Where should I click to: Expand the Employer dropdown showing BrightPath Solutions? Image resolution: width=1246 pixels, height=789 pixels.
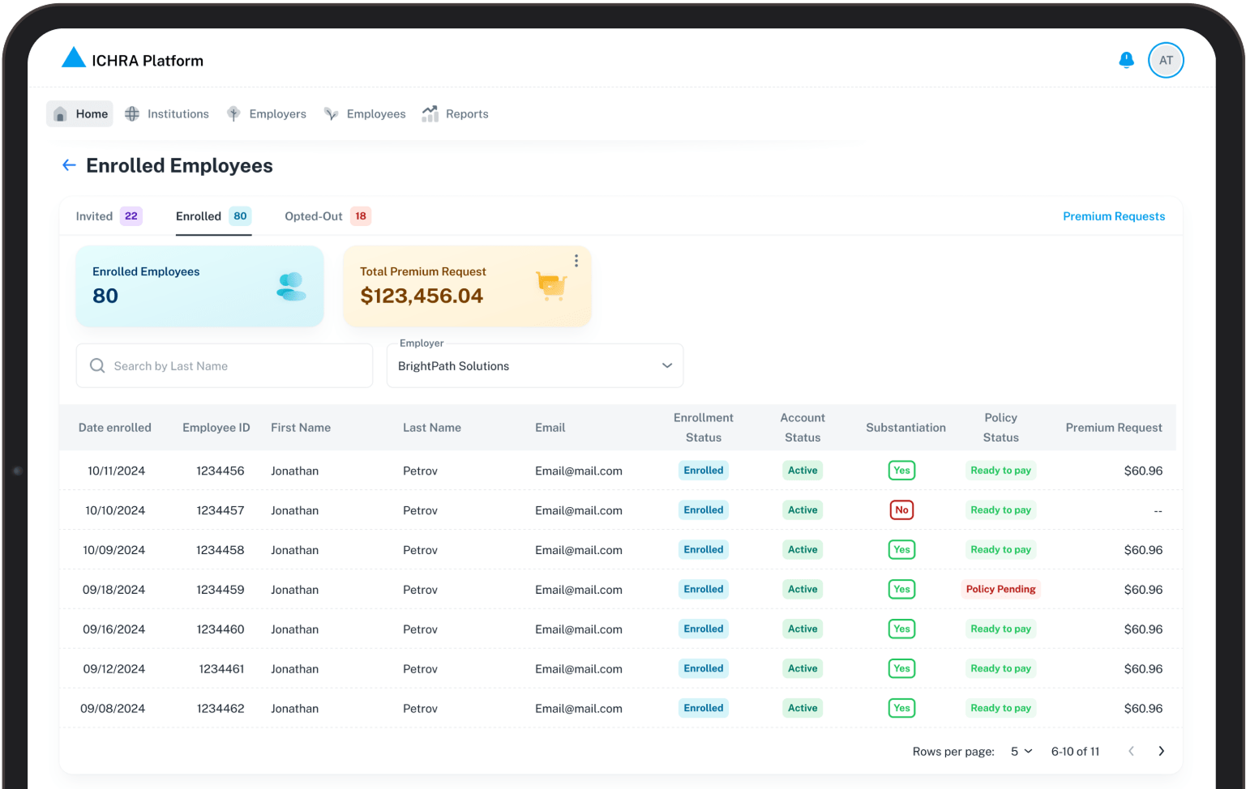click(x=535, y=365)
